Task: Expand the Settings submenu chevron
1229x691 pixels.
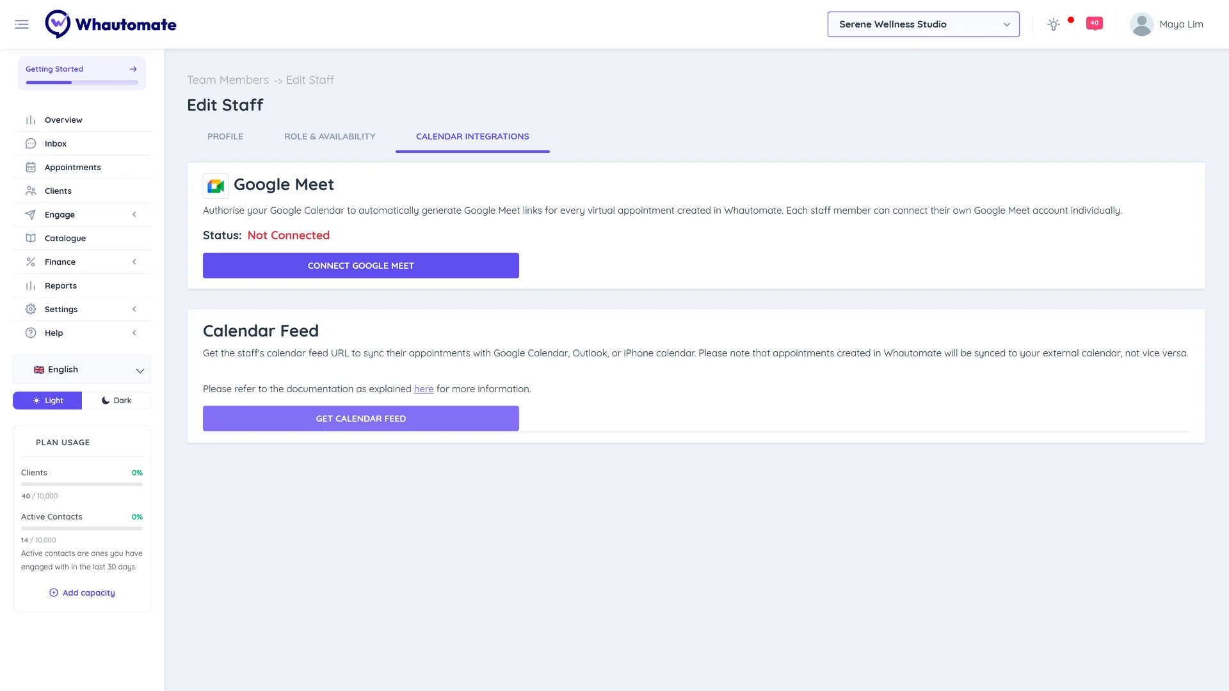Action: tap(134, 310)
